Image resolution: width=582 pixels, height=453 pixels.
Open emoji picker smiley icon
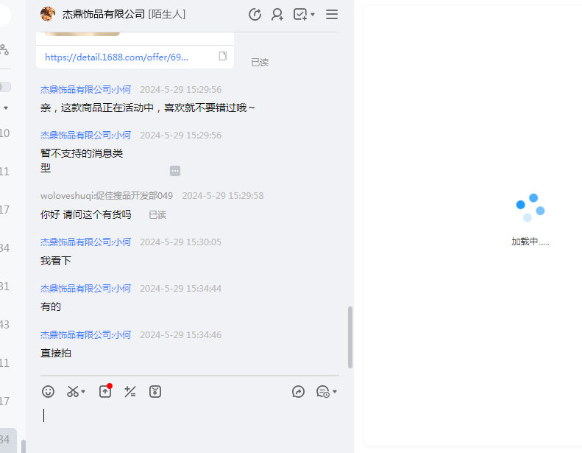pos(48,392)
